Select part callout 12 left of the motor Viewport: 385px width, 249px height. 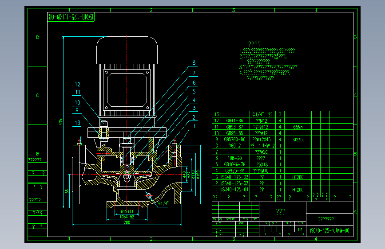pos(77,85)
